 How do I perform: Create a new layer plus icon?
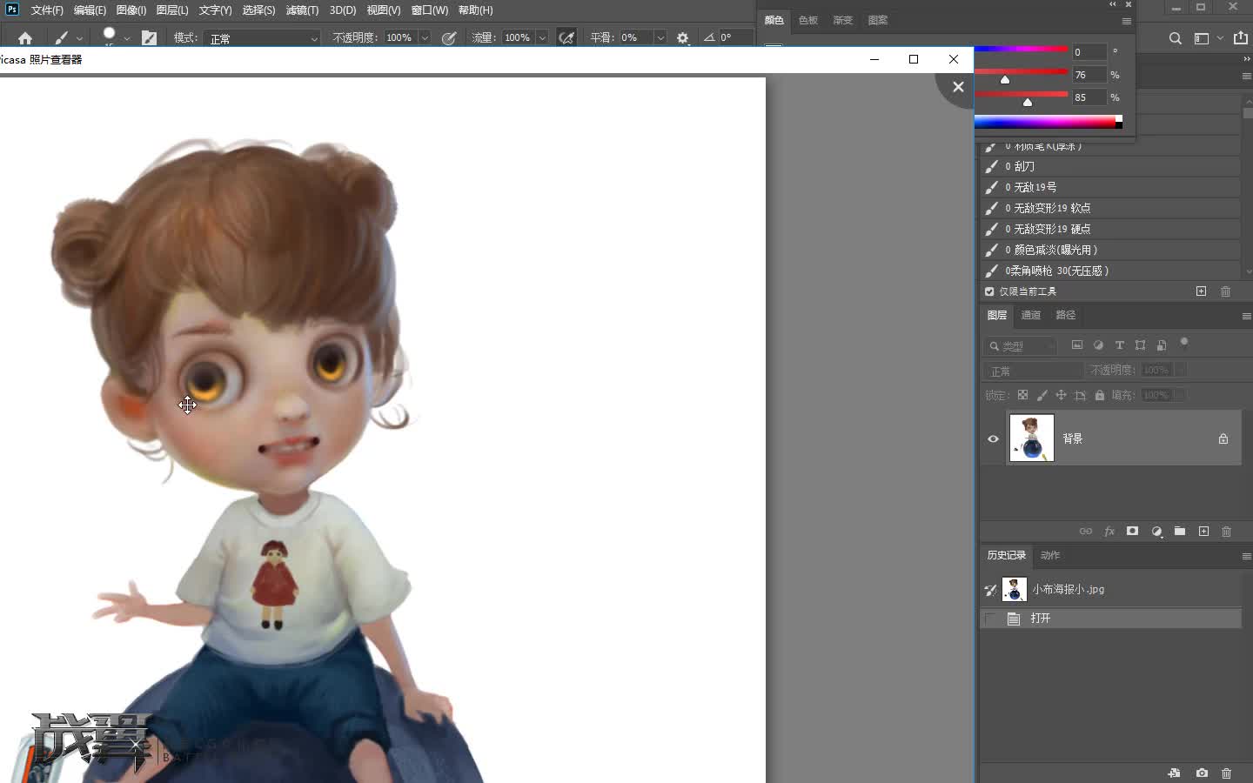point(1204,532)
